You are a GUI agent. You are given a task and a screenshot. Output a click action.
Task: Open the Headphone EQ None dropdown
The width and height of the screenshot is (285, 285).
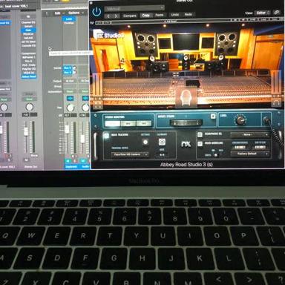click(249, 134)
